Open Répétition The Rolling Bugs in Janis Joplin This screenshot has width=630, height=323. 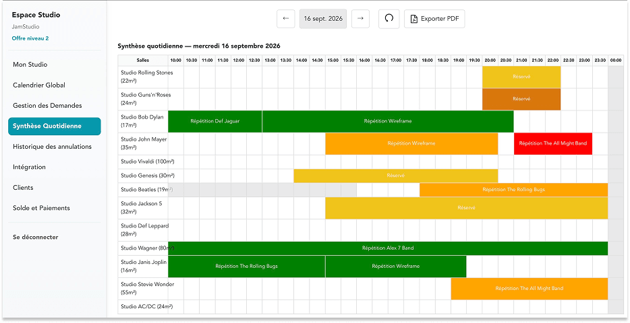point(246,266)
